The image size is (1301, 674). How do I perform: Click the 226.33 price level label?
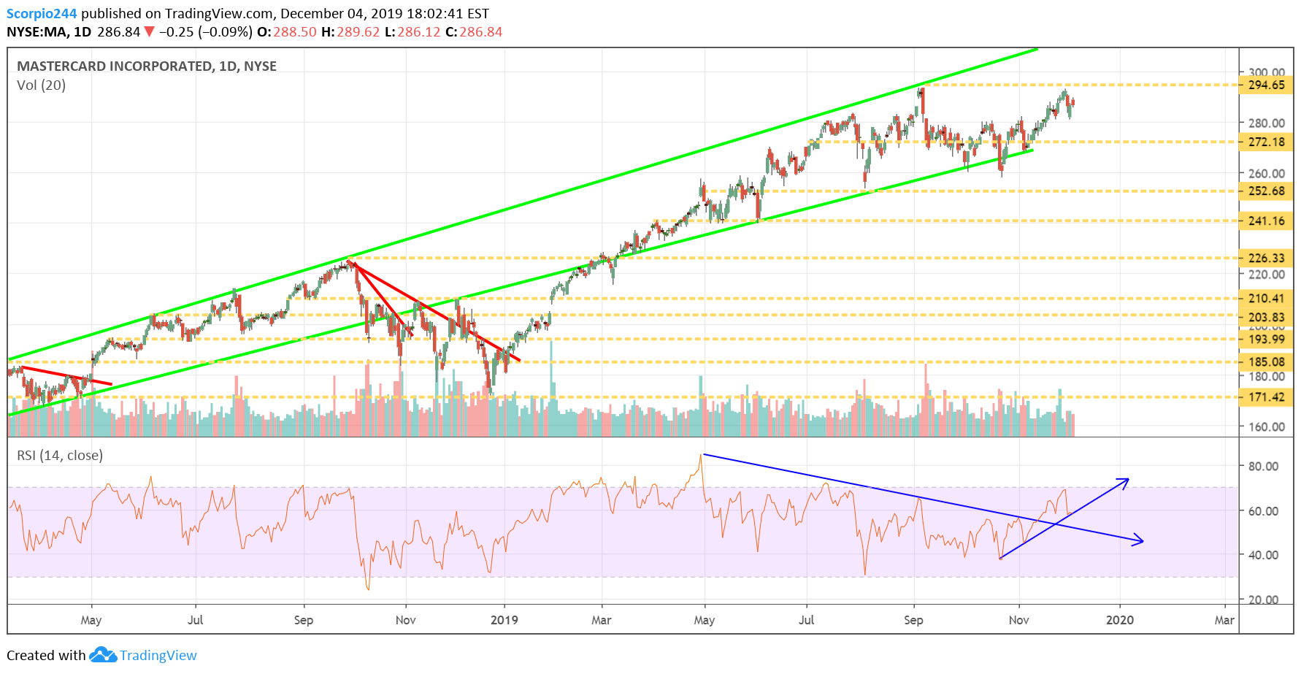[1266, 258]
